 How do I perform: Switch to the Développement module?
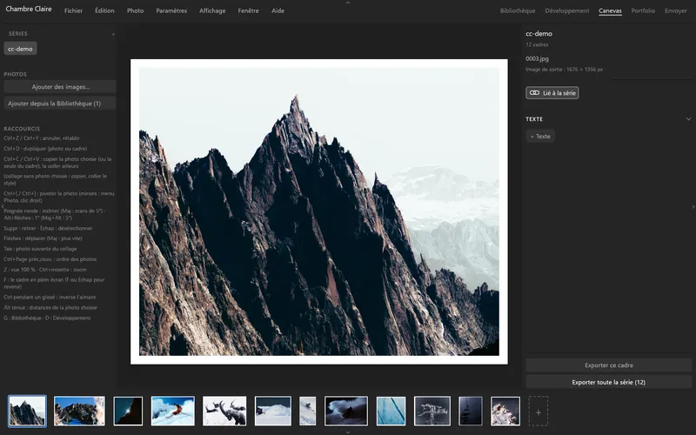(567, 10)
